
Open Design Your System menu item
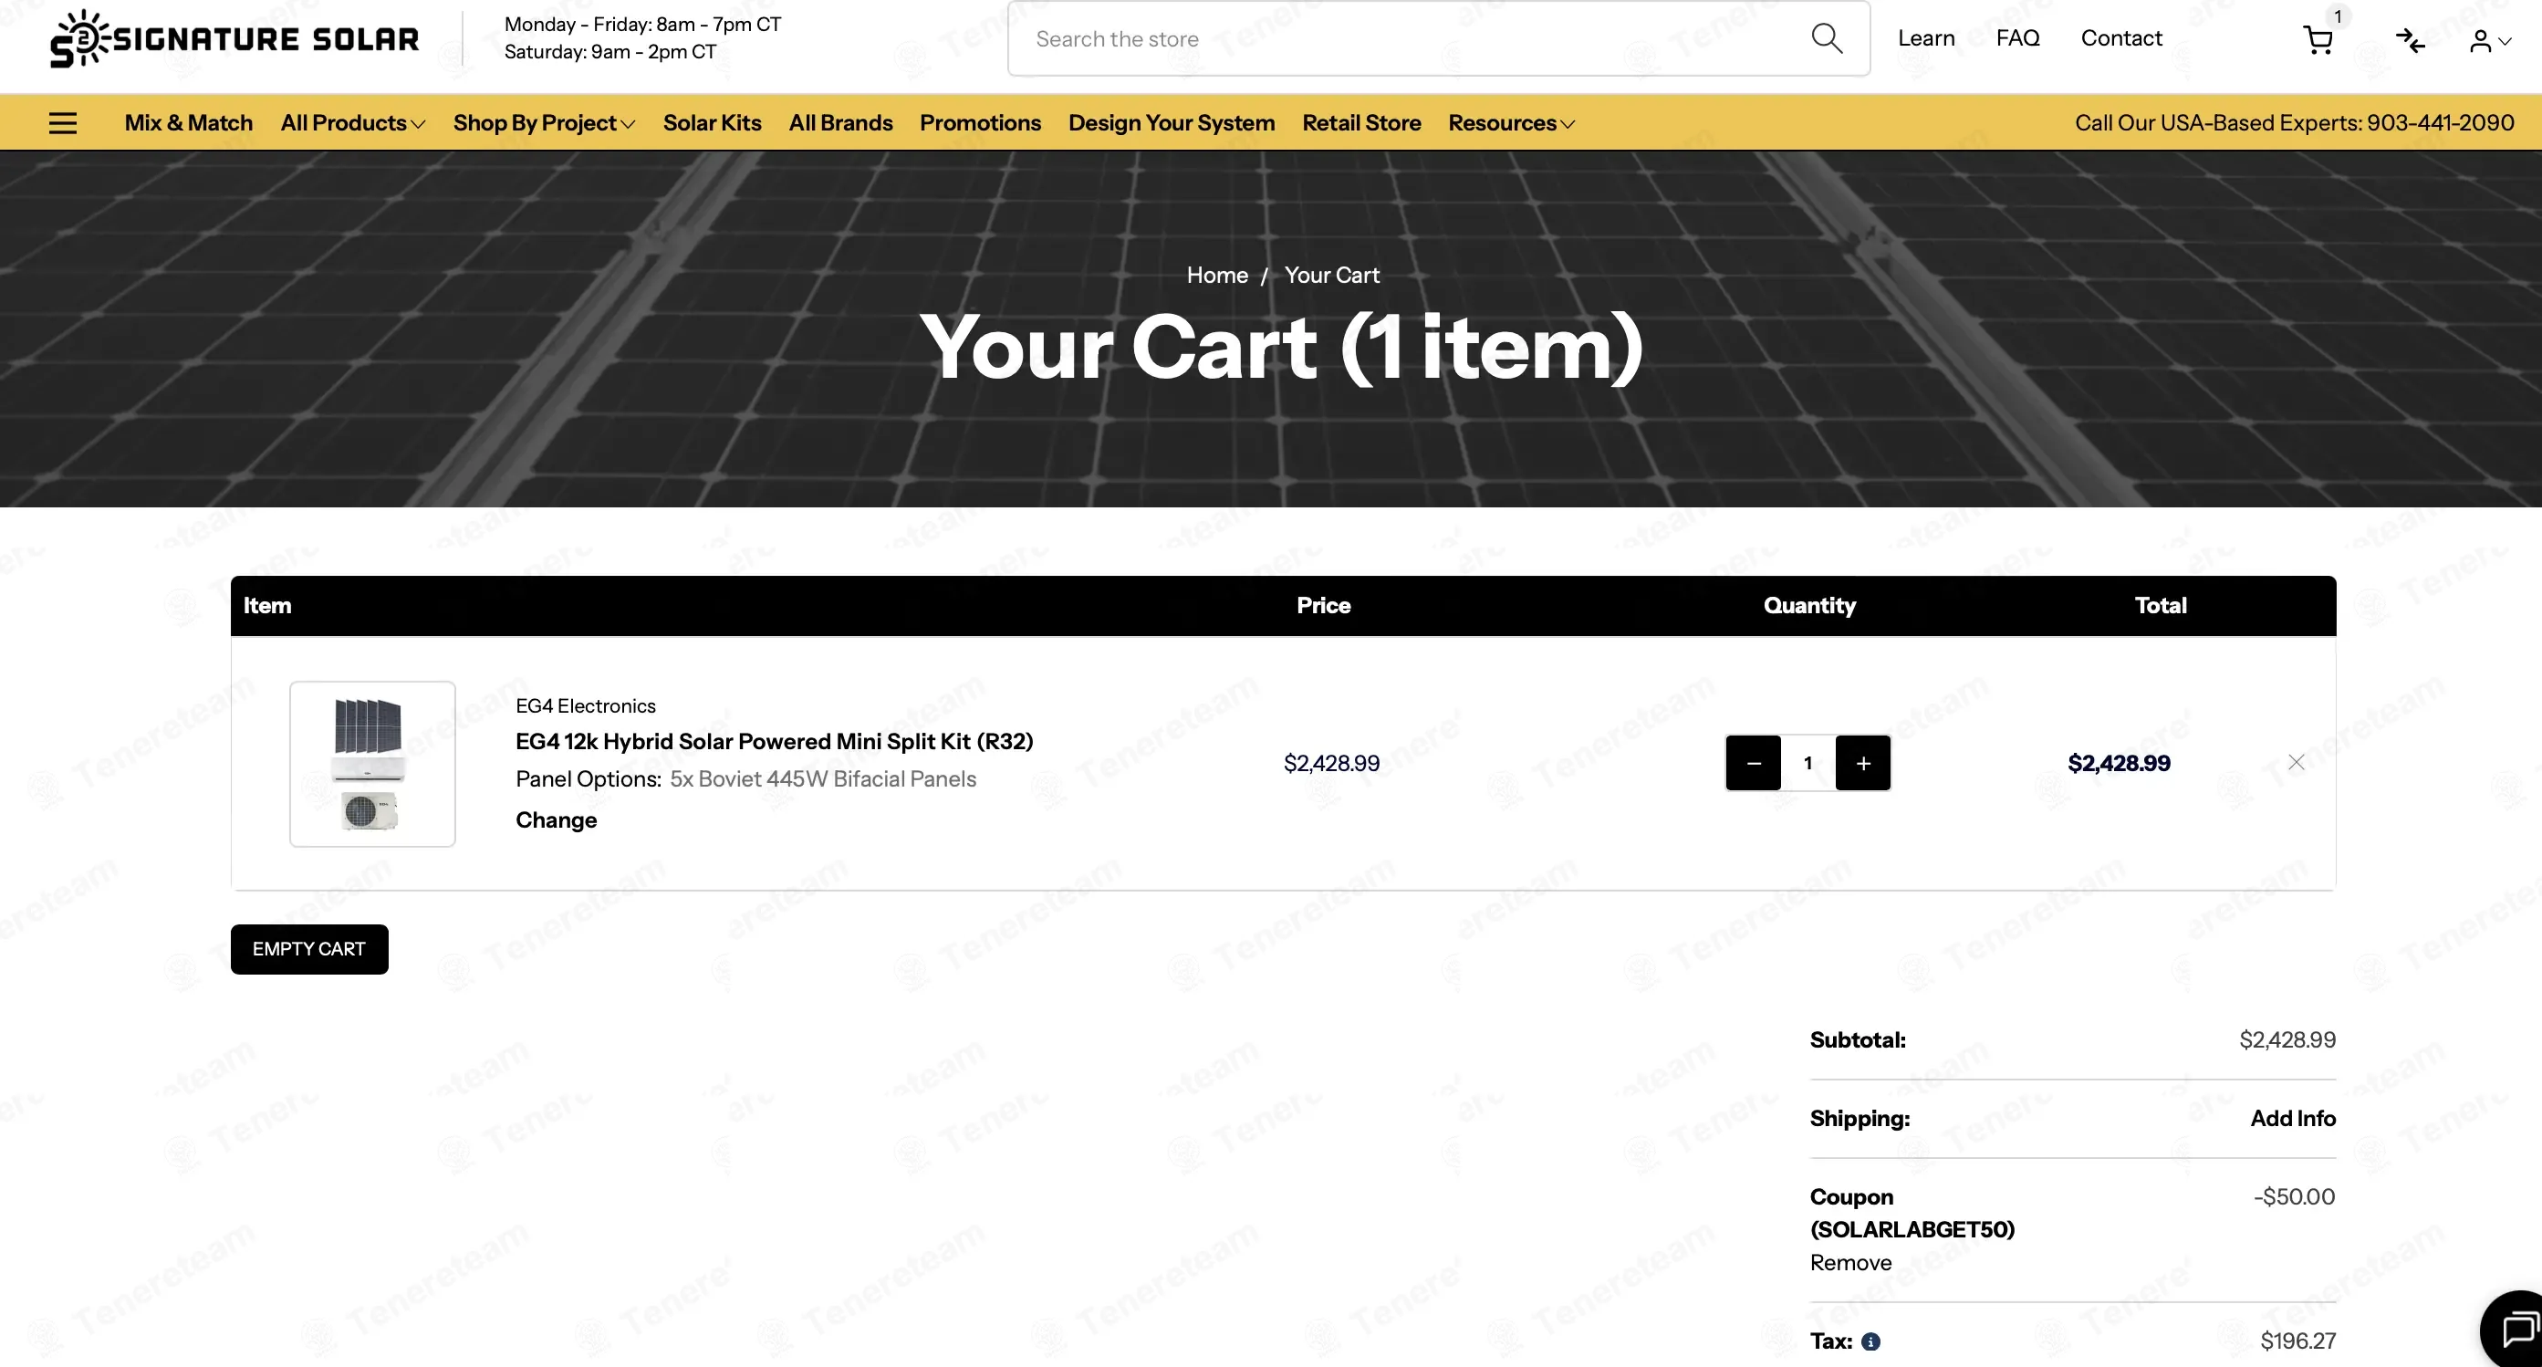pos(1172,123)
